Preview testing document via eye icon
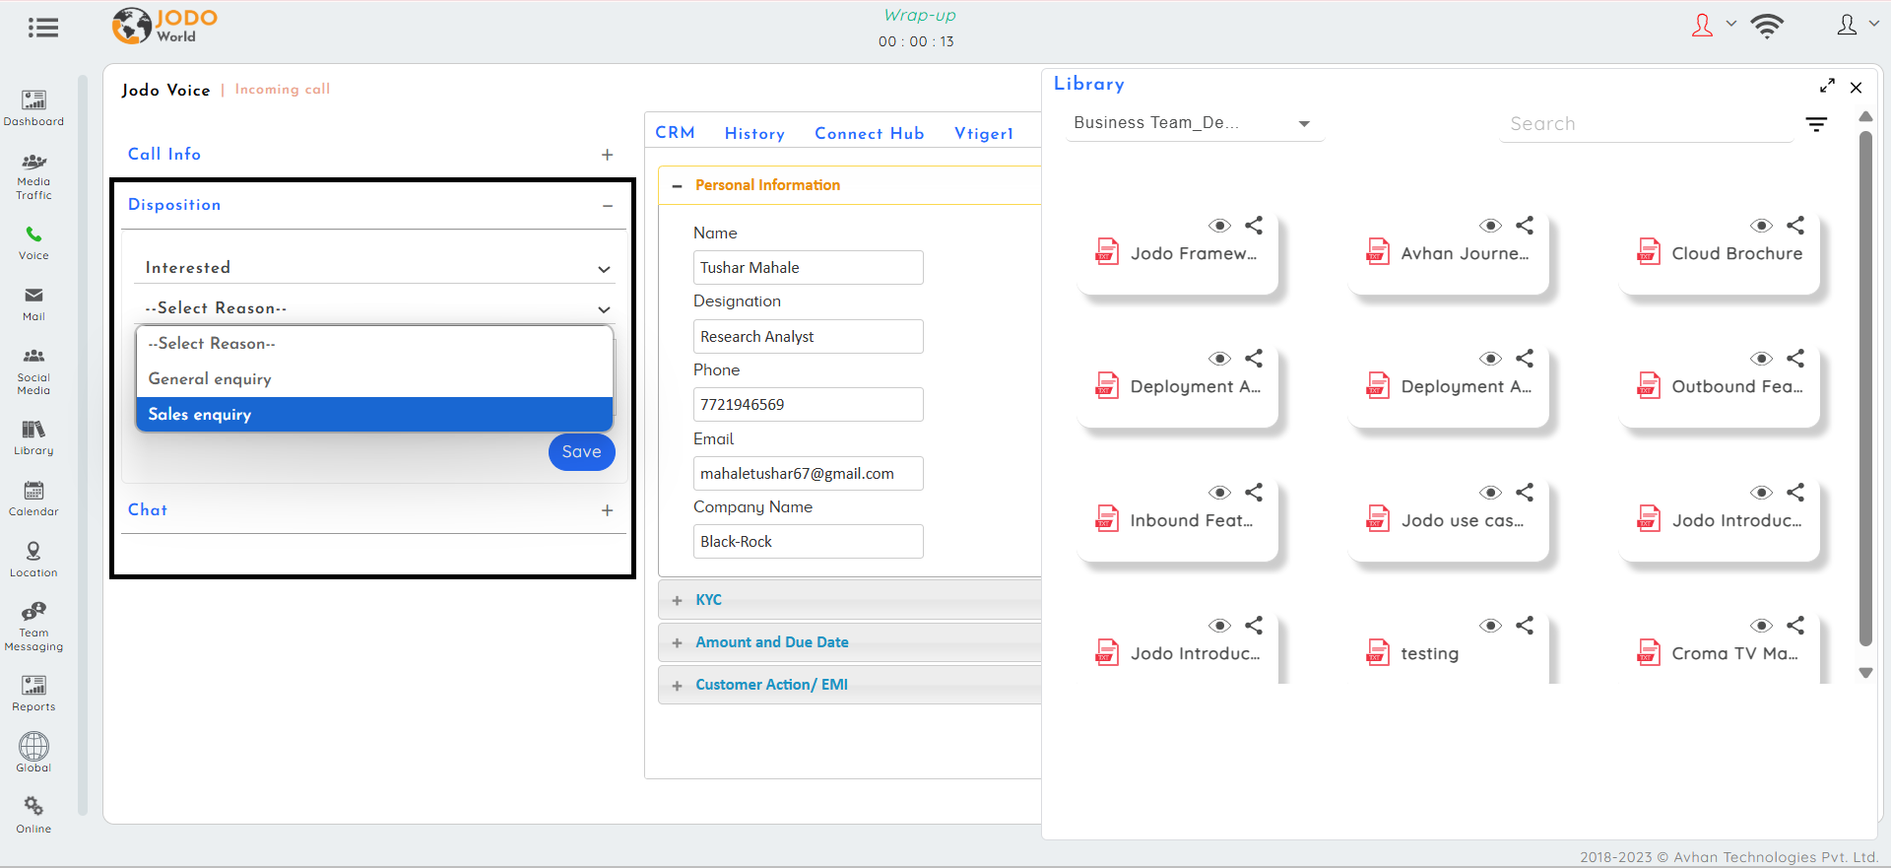This screenshot has width=1891, height=868. coord(1490,626)
